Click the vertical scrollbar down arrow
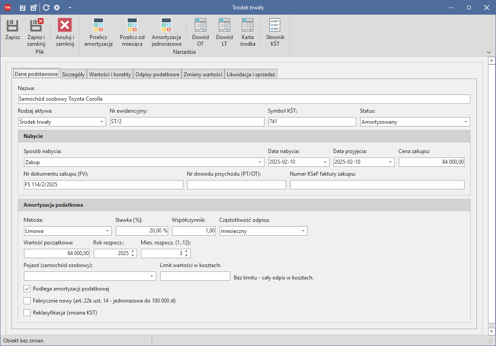The width and height of the screenshot is (496, 346). pyautogui.click(x=491, y=331)
